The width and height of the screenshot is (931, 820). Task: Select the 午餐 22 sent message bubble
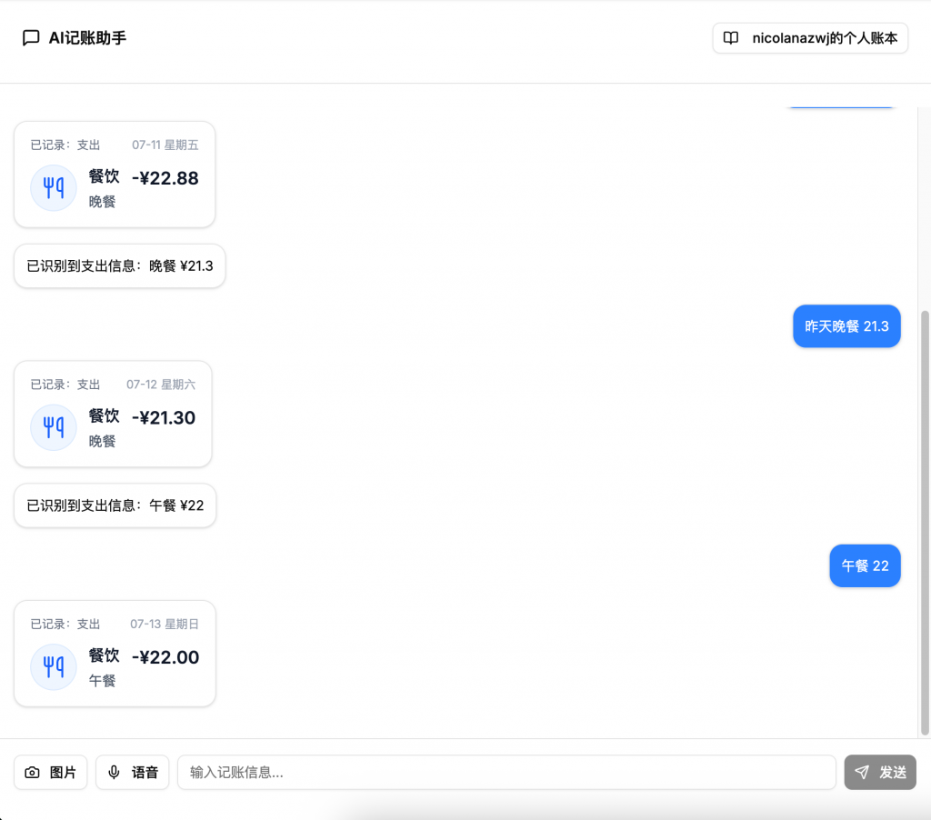coord(865,565)
